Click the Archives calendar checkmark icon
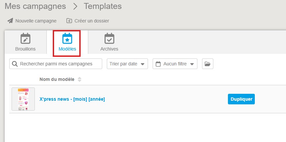Viewport: 286px width, 142px height. 109,39
